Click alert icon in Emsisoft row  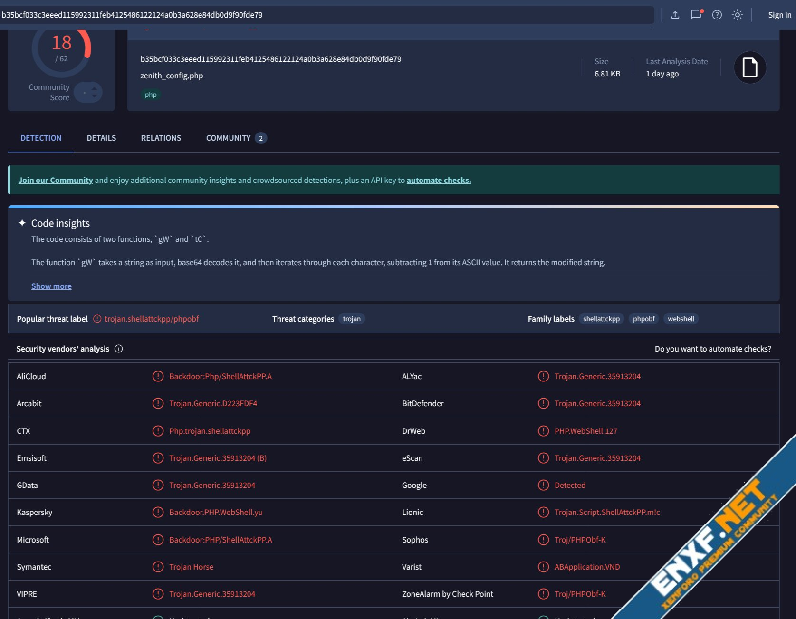pyautogui.click(x=158, y=458)
